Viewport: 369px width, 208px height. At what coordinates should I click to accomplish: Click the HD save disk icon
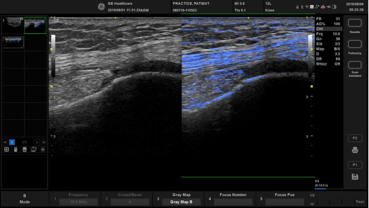click(x=355, y=177)
